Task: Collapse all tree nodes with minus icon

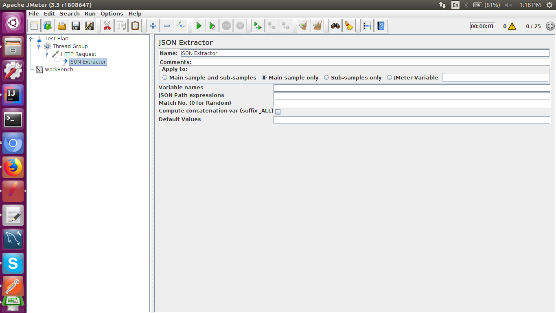Action: click(167, 26)
